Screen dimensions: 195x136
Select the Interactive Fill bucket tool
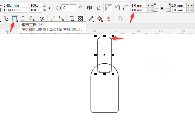100,19
